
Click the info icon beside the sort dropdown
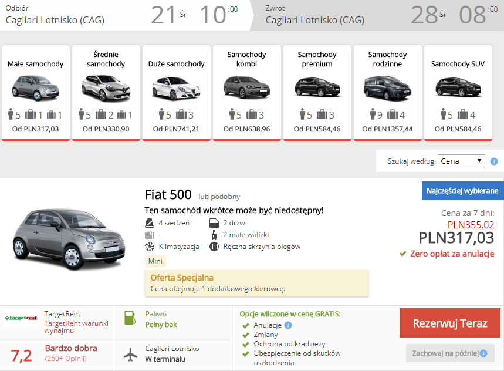click(493, 161)
